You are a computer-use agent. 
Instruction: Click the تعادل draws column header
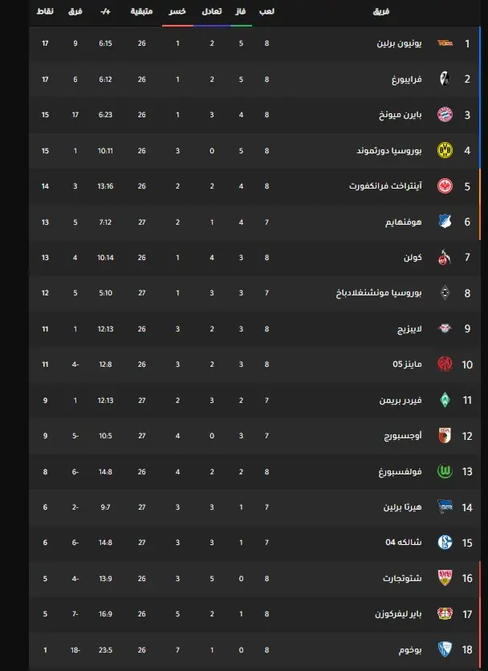click(x=211, y=13)
